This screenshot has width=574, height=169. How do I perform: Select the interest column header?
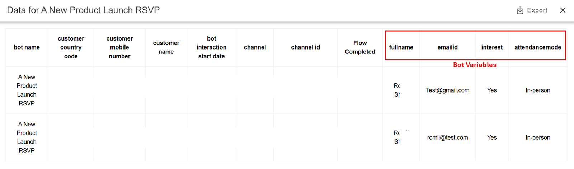[492, 47]
